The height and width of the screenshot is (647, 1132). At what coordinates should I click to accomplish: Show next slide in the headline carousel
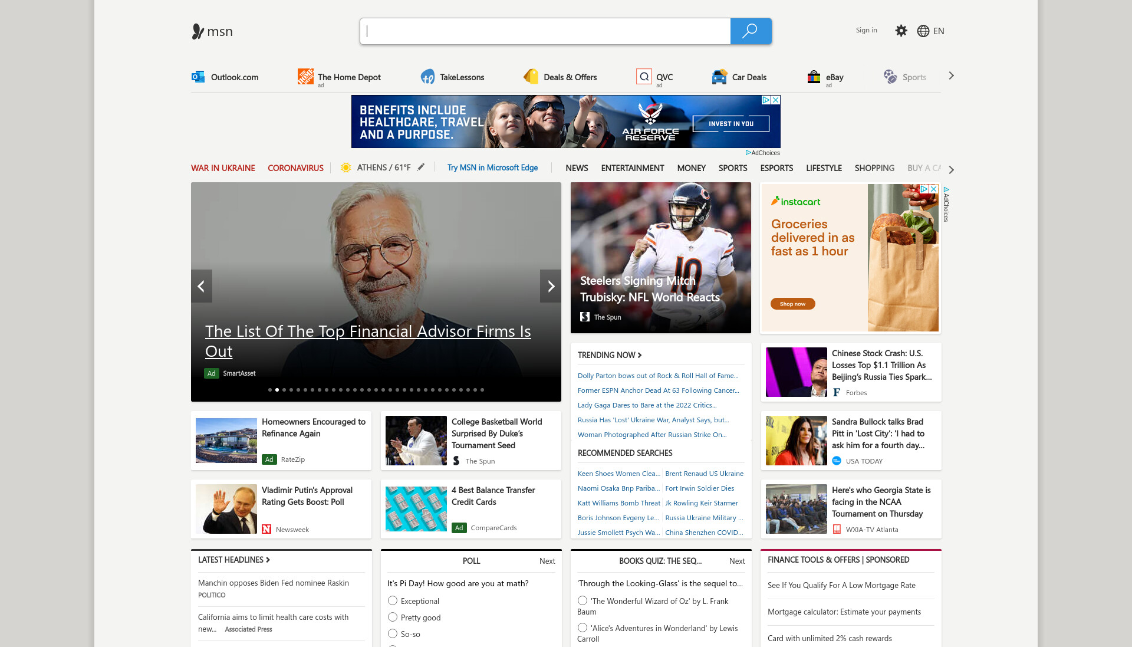(x=551, y=286)
